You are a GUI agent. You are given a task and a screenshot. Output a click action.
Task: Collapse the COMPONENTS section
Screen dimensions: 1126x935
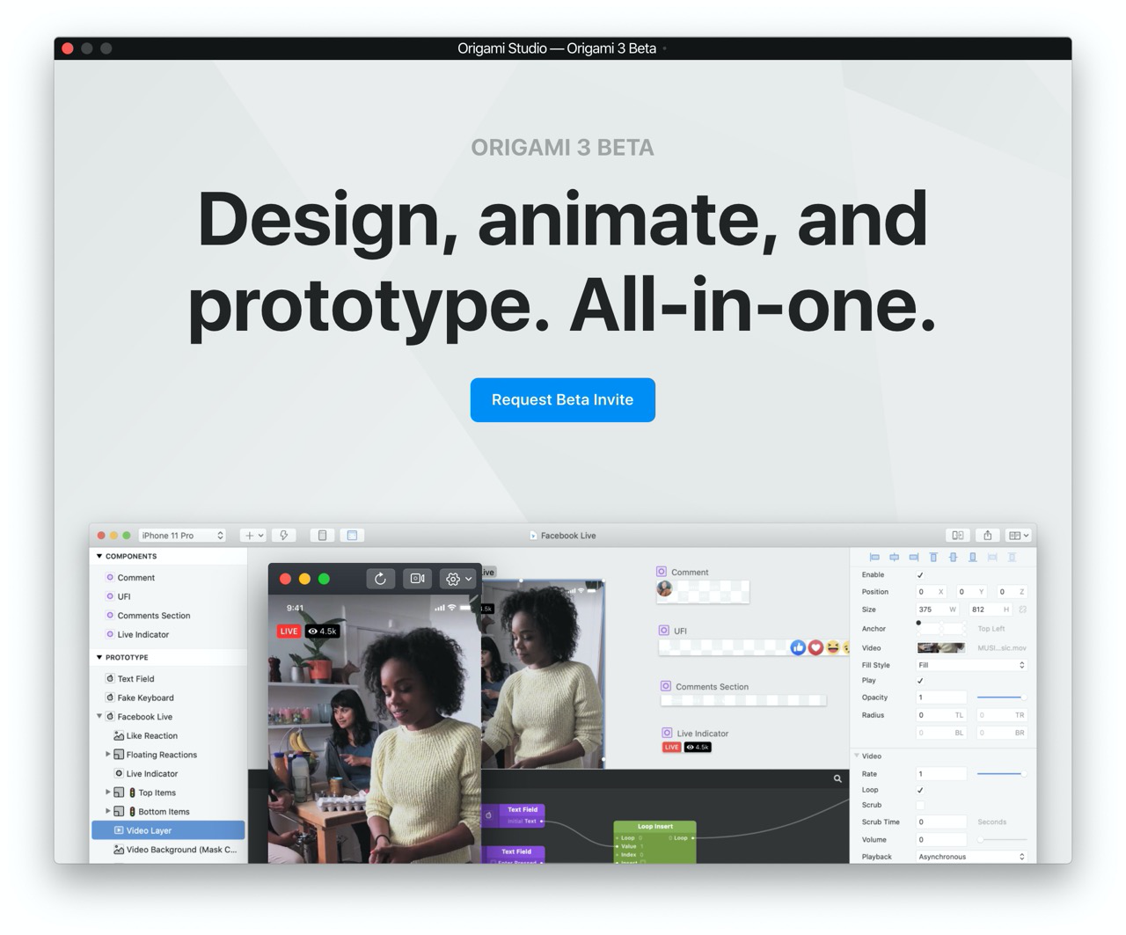click(x=99, y=556)
